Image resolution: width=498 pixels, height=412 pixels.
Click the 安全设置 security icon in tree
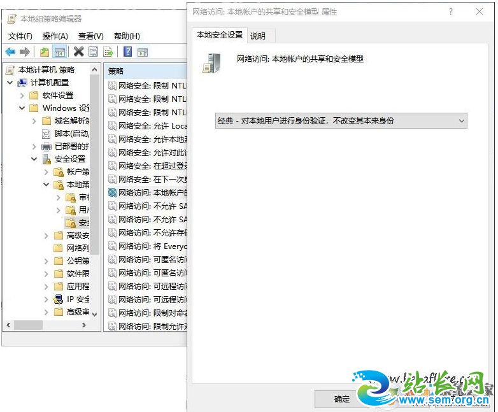[46, 159]
